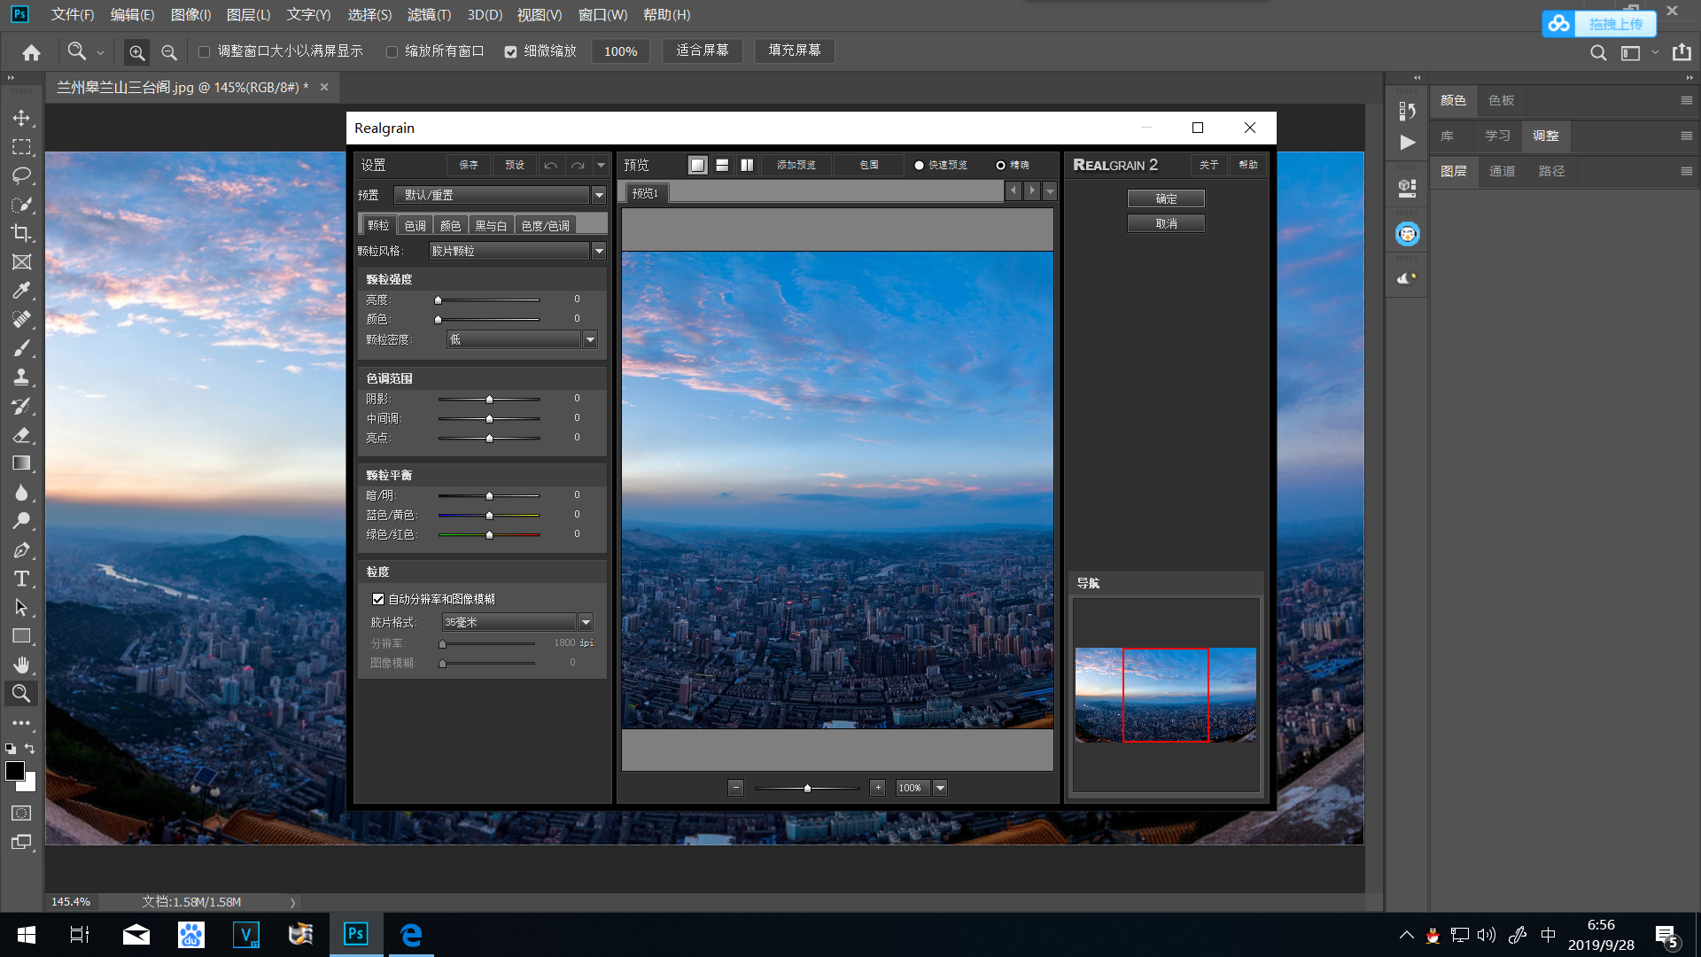This screenshot has height=957, width=1701.
Task: Open the Share icon in Photoshop
Action: coord(1682,52)
